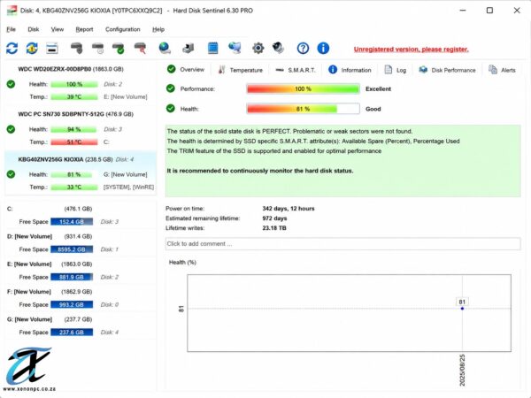Click the 81 data point on health graph

coord(462,309)
